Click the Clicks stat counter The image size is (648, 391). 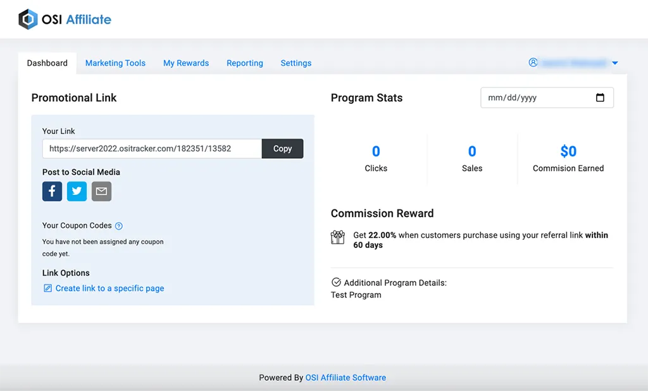[x=376, y=158]
